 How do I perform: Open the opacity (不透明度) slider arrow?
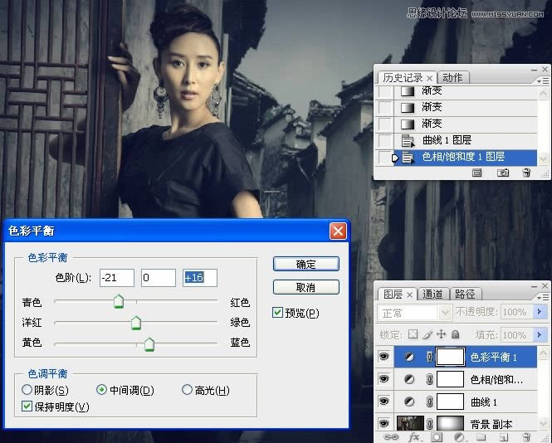click(x=540, y=313)
